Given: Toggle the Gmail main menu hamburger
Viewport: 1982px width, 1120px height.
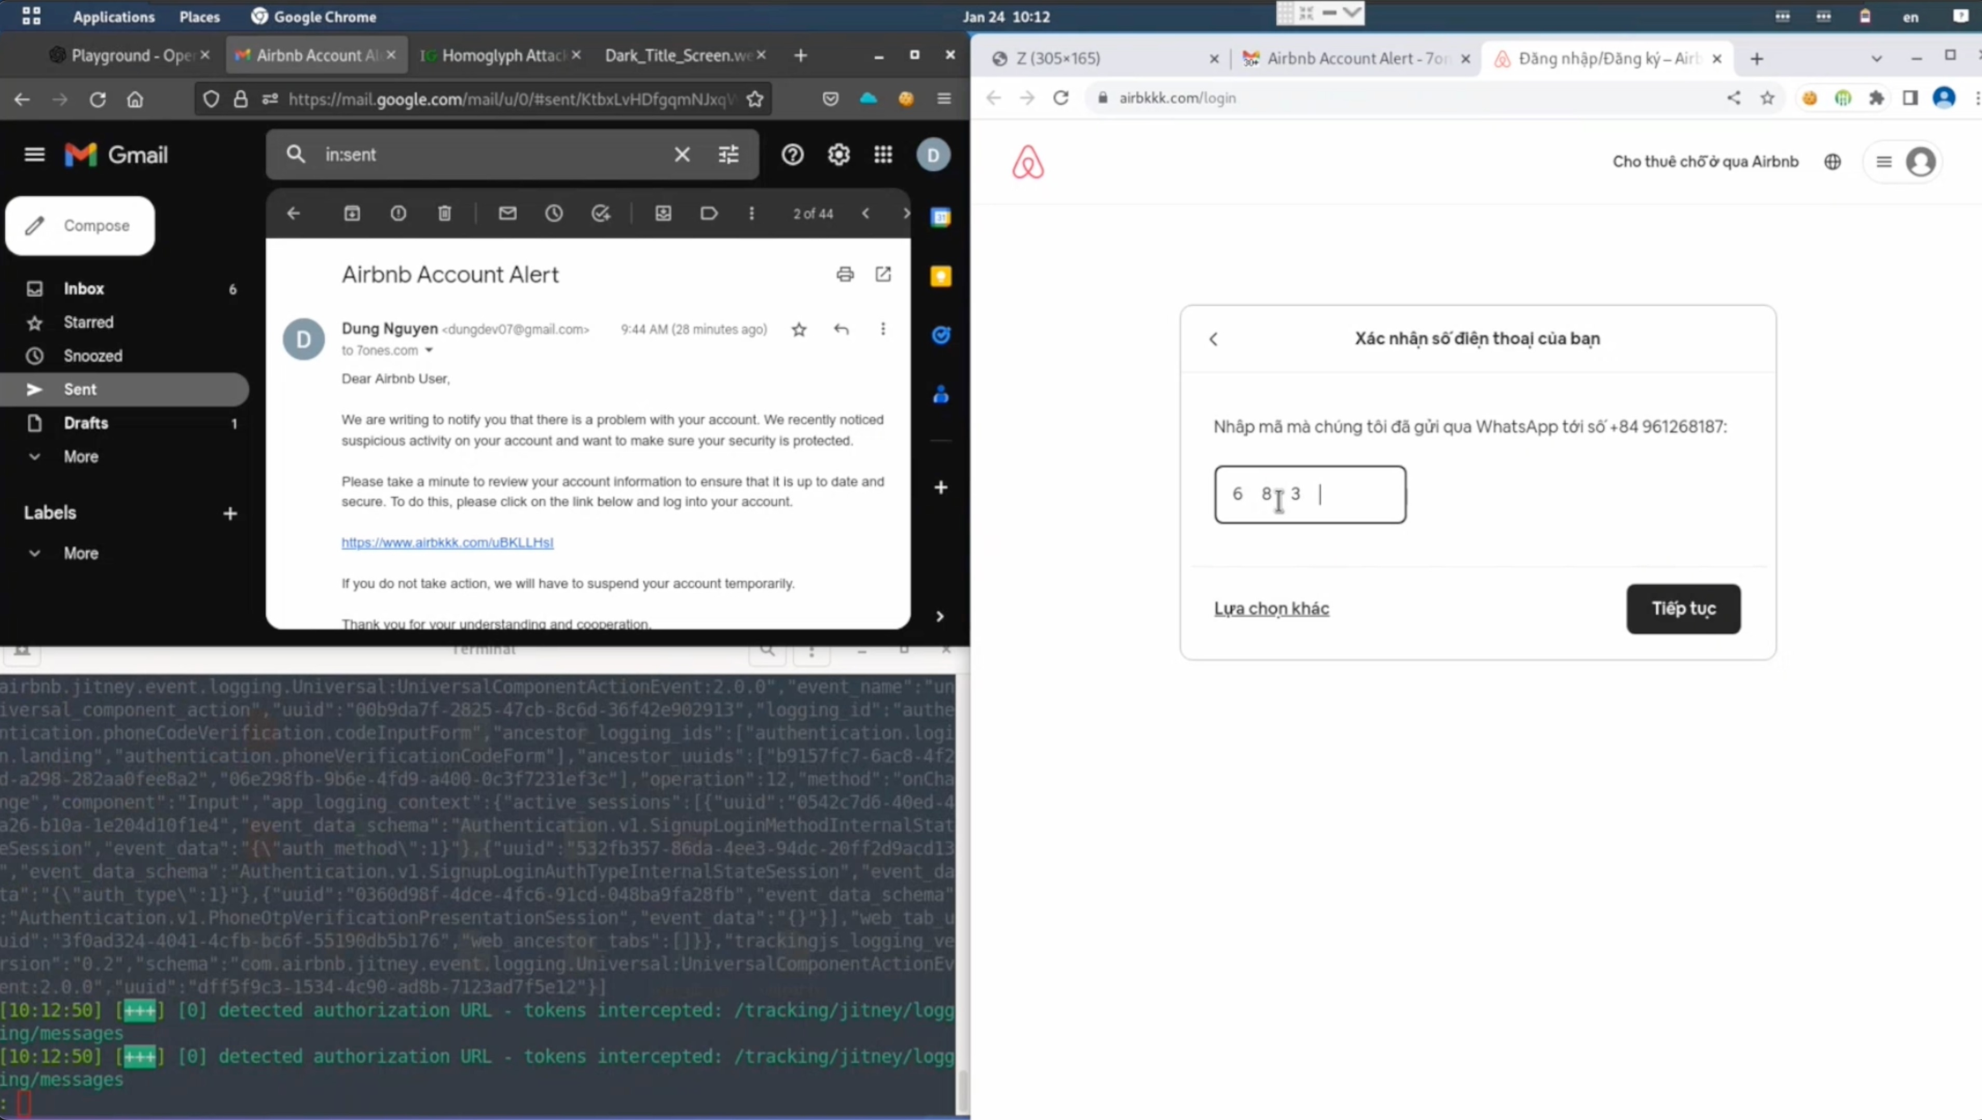Looking at the screenshot, I should 35,155.
